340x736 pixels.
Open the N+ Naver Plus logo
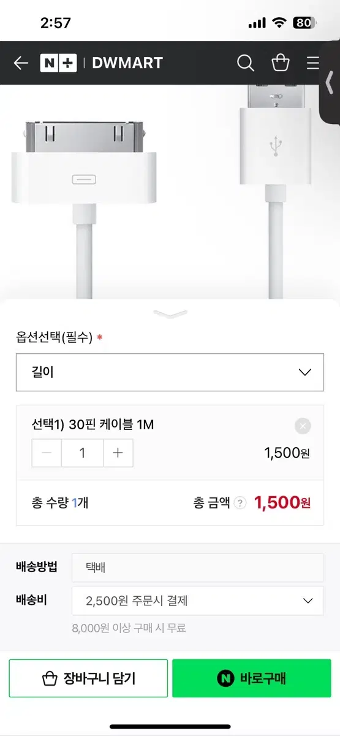59,63
